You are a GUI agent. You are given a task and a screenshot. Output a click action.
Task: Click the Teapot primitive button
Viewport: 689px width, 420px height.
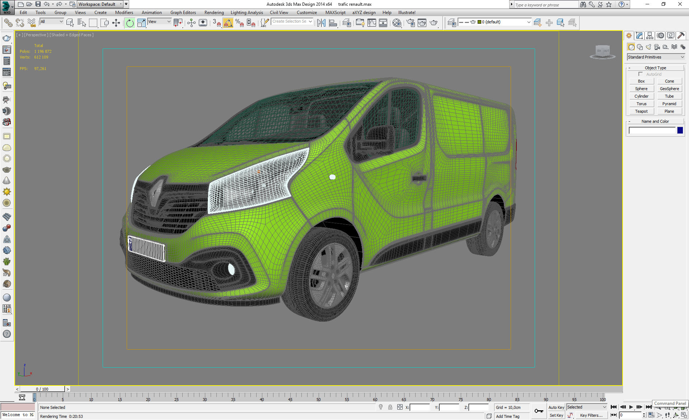click(x=641, y=111)
